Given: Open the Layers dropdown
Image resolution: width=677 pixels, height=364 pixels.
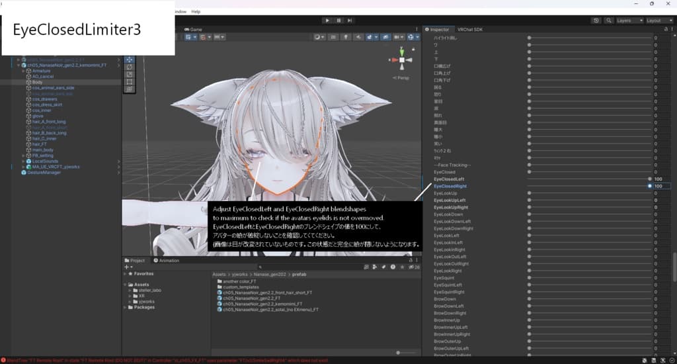Looking at the screenshot, I should click(629, 21).
